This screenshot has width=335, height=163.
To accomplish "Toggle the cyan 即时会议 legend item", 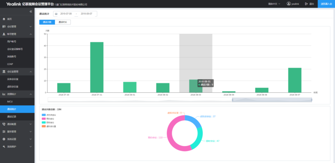I will 44,122.
